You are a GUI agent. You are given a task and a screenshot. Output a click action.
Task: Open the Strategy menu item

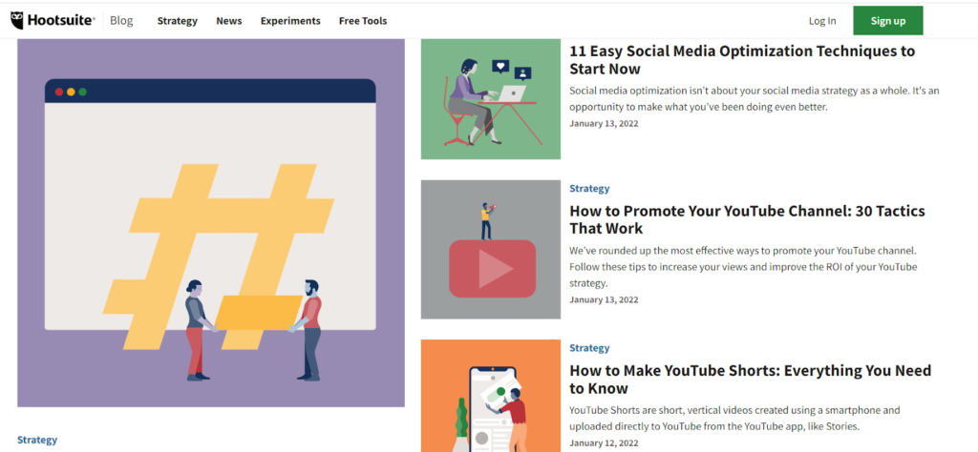click(177, 21)
